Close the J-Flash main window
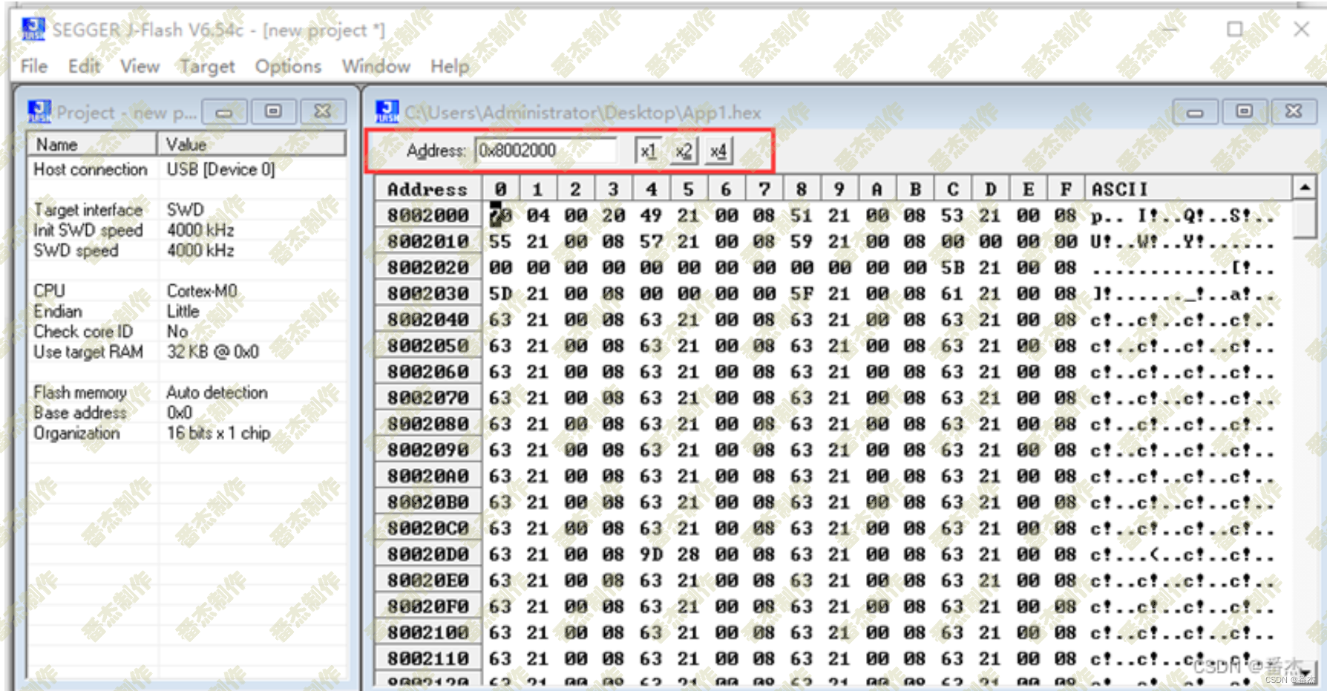Viewport: 1327px width, 691px height. (x=1301, y=29)
